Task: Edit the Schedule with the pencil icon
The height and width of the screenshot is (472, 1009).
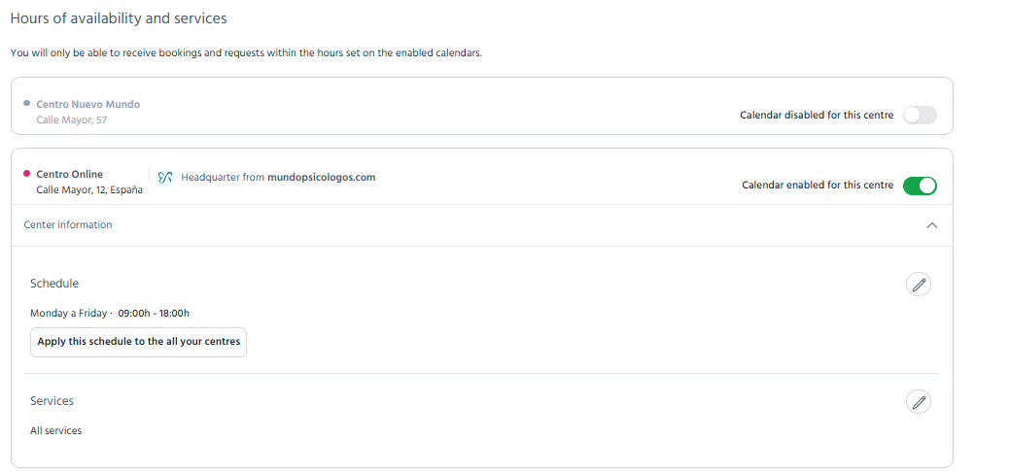Action: click(919, 284)
